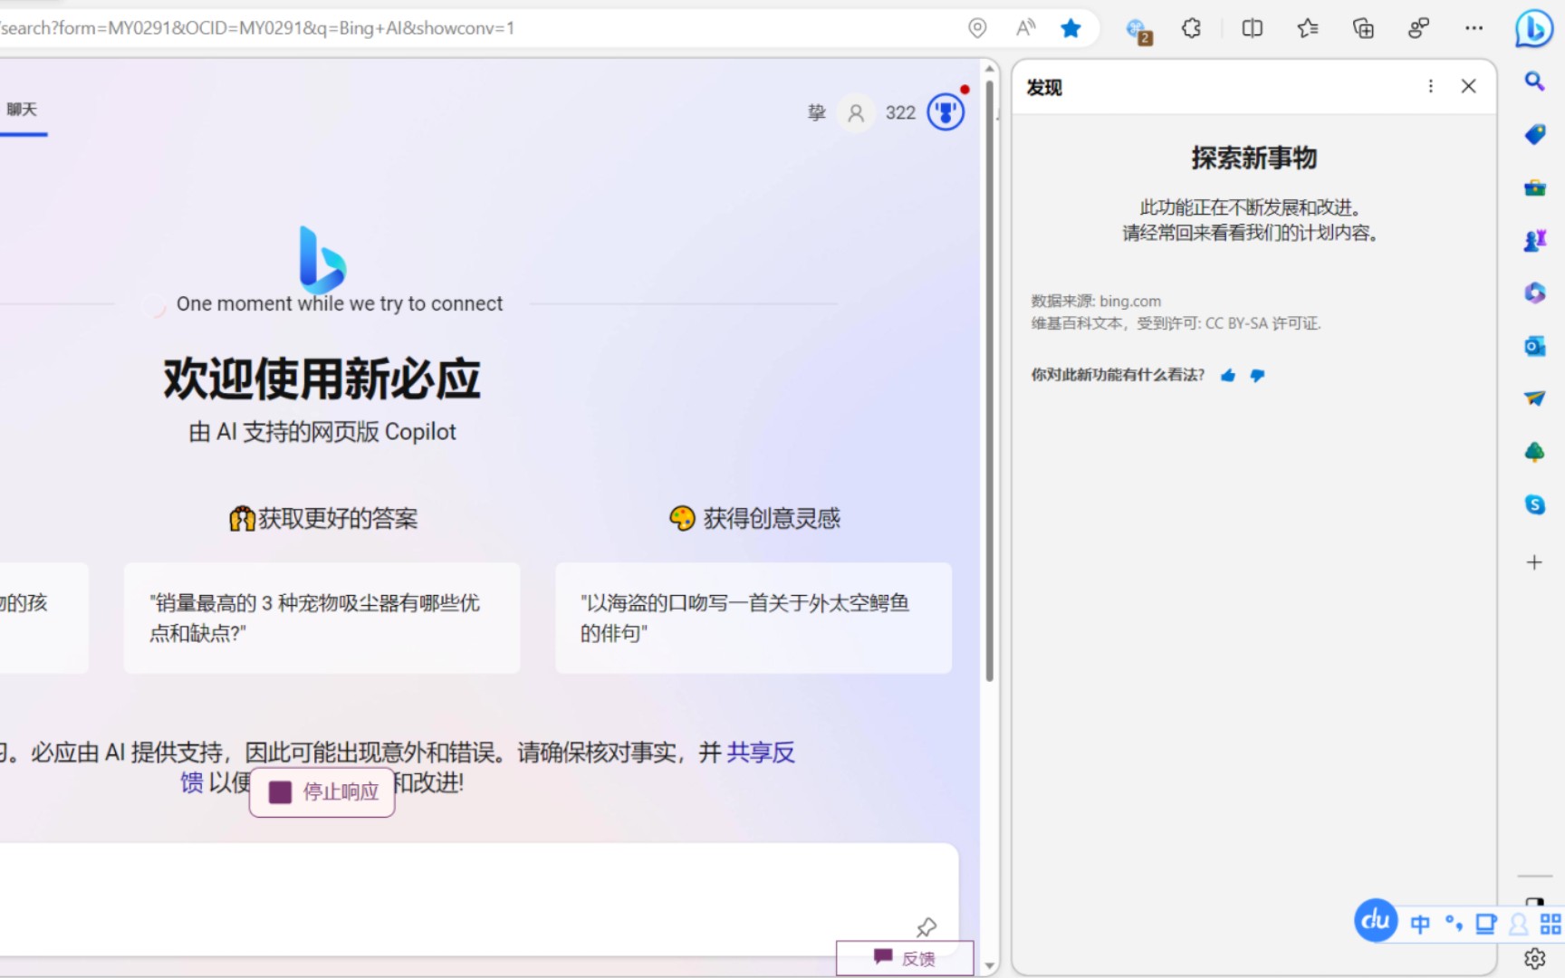Open the IME toolbox grid icon
1565x978 pixels.
pos(1551,924)
